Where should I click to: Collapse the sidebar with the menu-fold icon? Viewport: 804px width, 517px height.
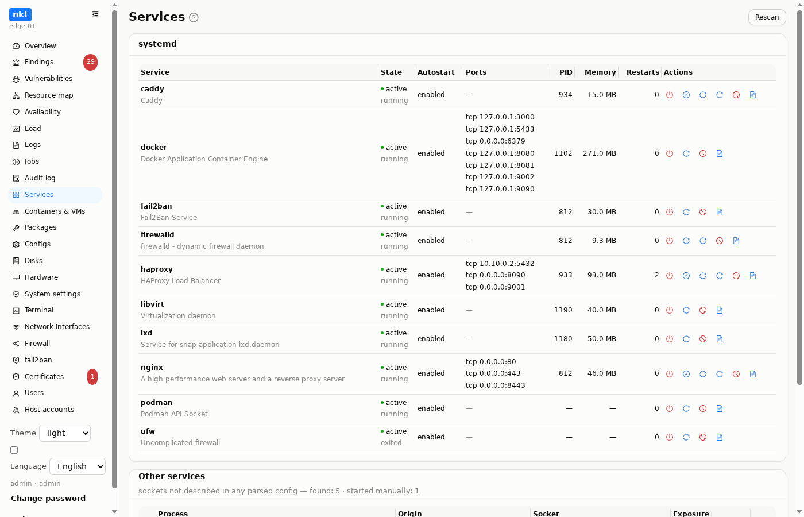tap(95, 14)
